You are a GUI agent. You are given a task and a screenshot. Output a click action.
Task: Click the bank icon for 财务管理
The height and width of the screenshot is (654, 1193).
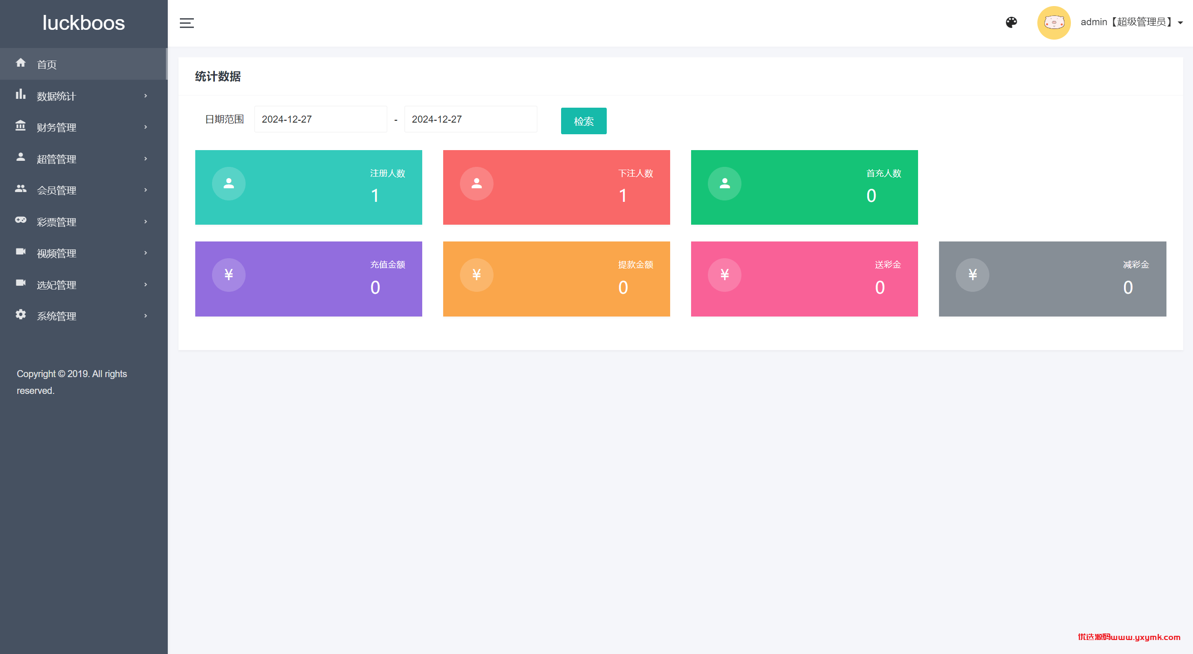(21, 125)
